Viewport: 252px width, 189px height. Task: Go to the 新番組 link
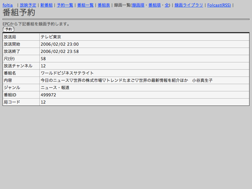coord(46,5)
